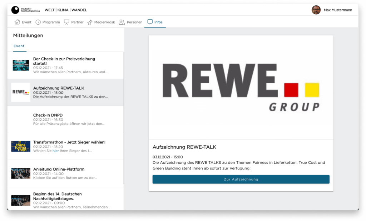Click the Medienkiosk network icon
366x221 pixels.
pyautogui.click(x=90, y=22)
